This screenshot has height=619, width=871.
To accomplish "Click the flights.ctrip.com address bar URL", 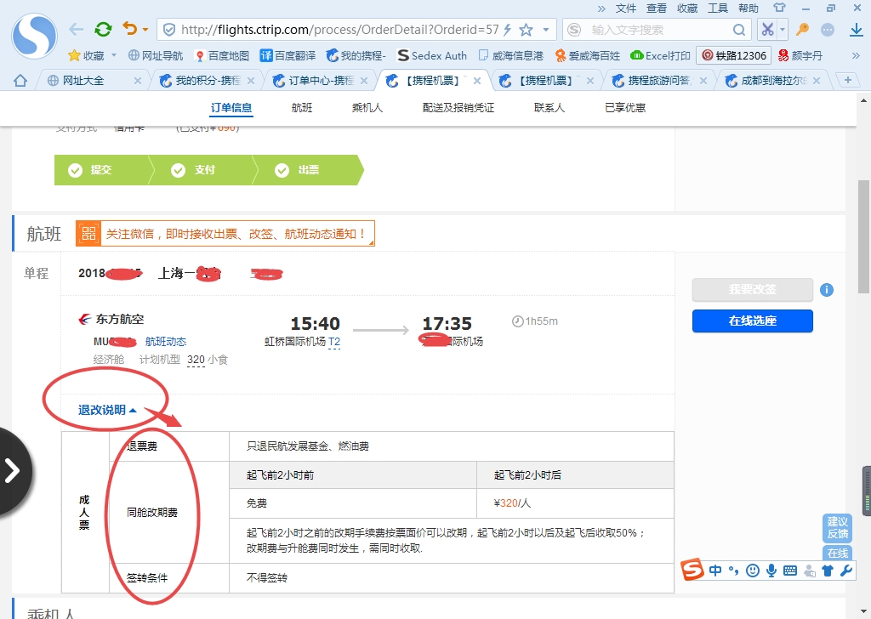I will point(340,30).
